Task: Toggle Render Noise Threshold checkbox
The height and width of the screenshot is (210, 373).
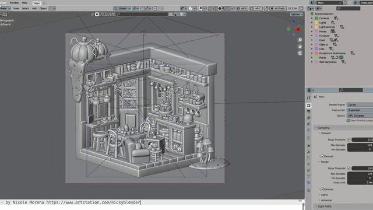Action: [x=349, y=169]
